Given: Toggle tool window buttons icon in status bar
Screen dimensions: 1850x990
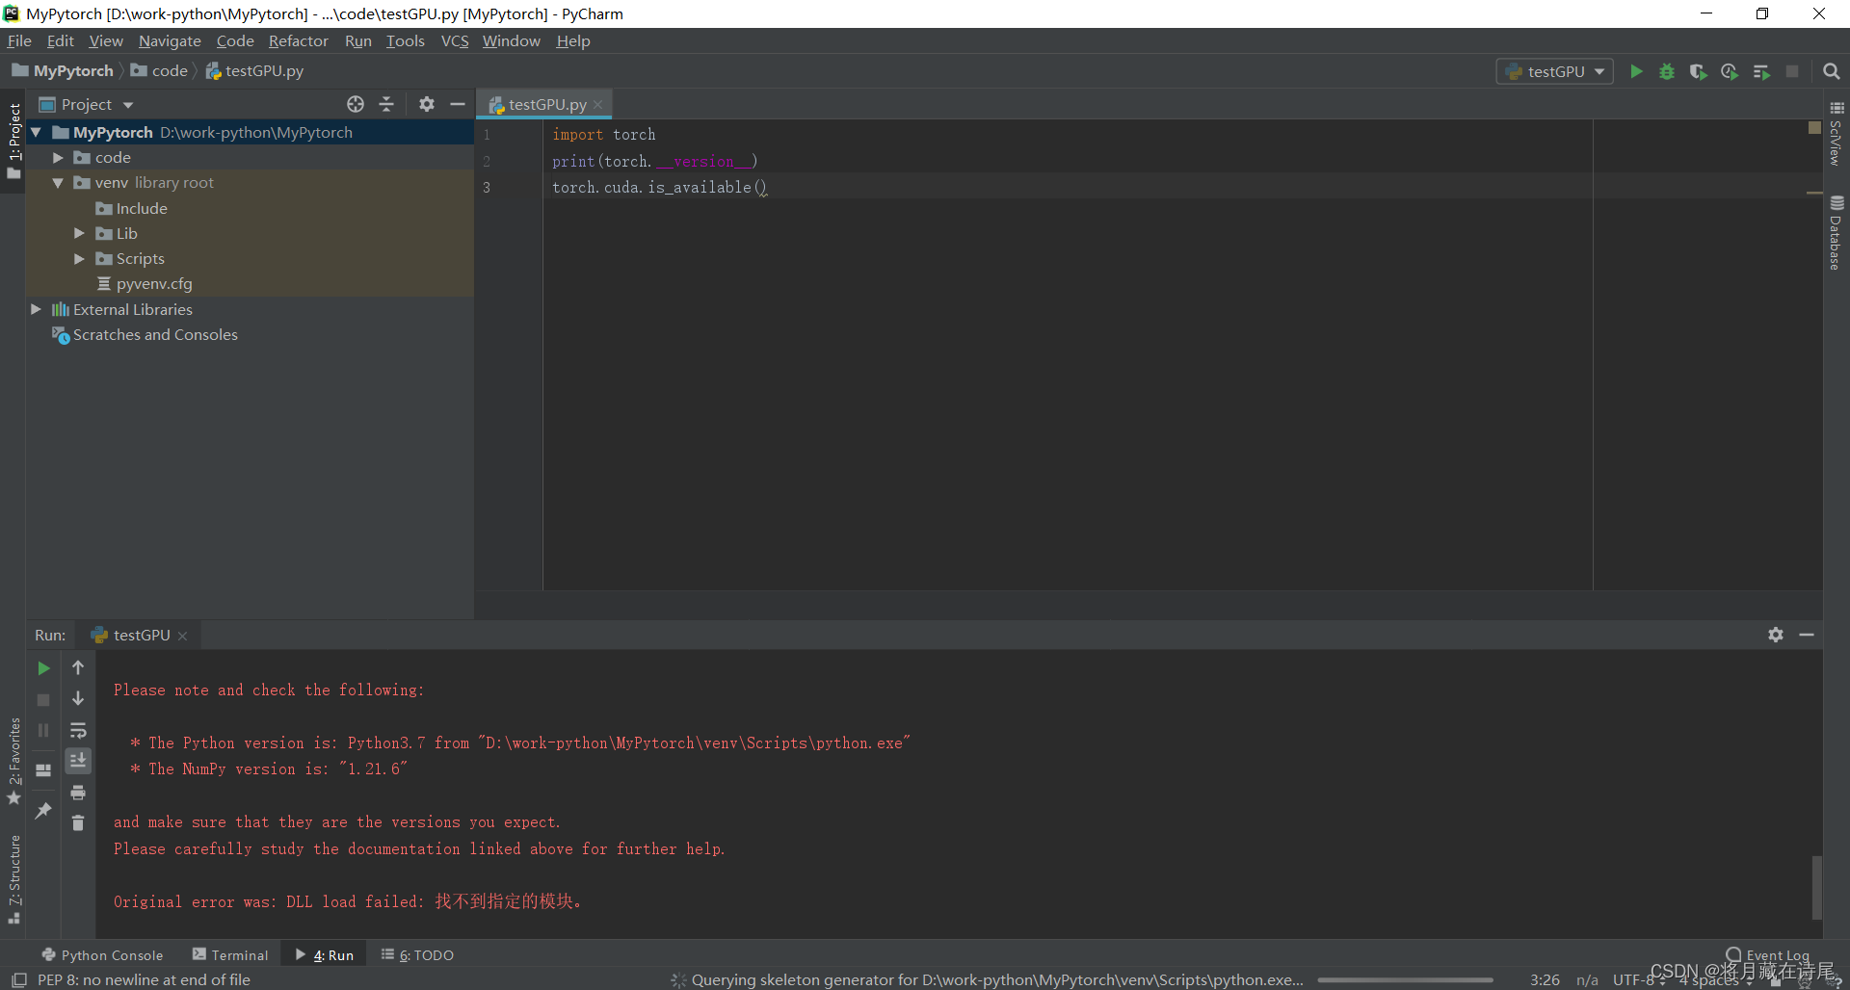Looking at the screenshot, I should [18, 979].
